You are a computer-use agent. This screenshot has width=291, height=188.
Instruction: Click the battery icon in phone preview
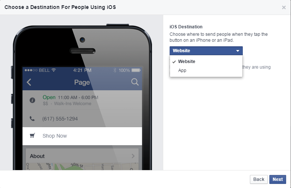tap(136, 70)
